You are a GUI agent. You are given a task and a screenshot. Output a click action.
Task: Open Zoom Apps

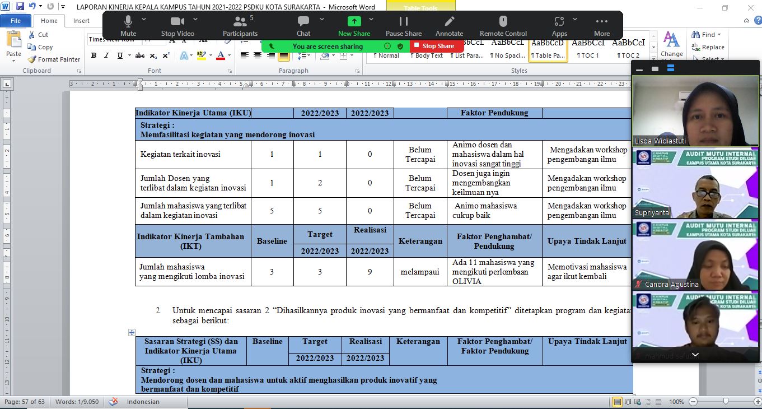click(559, 26)
